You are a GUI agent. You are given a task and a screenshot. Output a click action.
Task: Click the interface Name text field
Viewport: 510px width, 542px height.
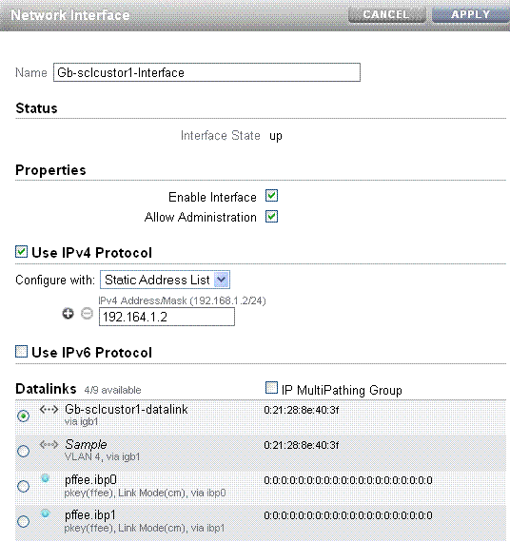pyautogui.click(x=206, y=72)
